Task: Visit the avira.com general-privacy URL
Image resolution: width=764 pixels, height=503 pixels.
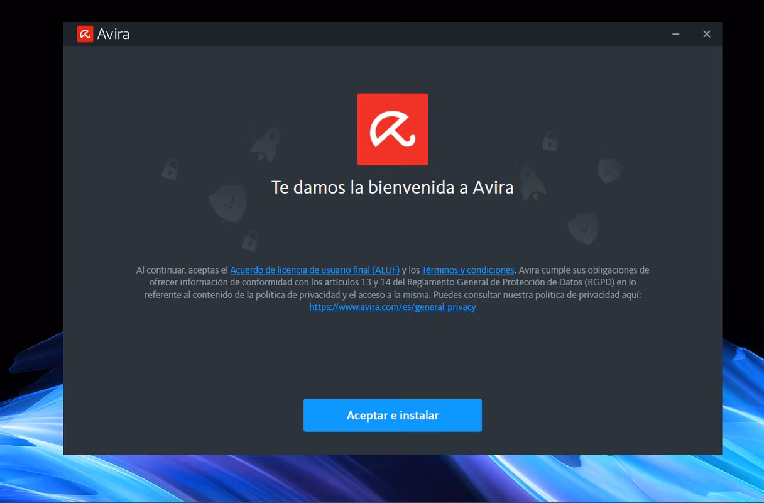Action: click(393, 307)
